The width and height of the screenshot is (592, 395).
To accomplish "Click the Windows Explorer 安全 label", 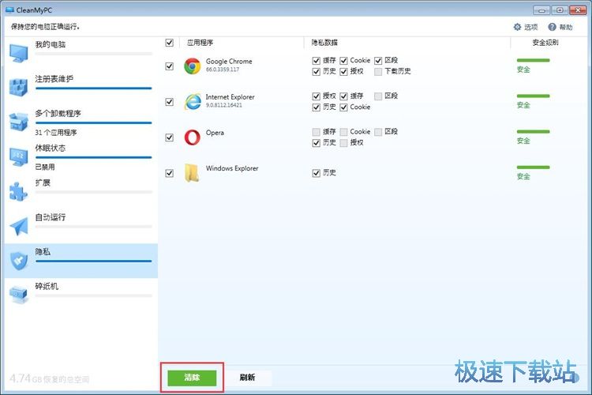I will pyautogui.click(x=523, y=176).
